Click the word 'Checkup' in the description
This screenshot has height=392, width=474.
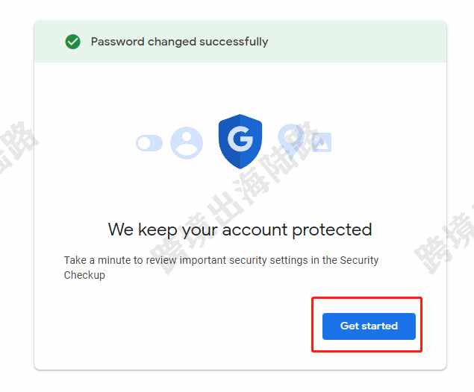(x=84, y=275)
